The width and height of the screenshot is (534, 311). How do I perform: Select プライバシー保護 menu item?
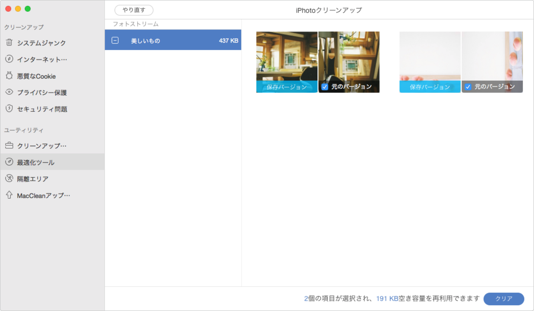(52, 92)
